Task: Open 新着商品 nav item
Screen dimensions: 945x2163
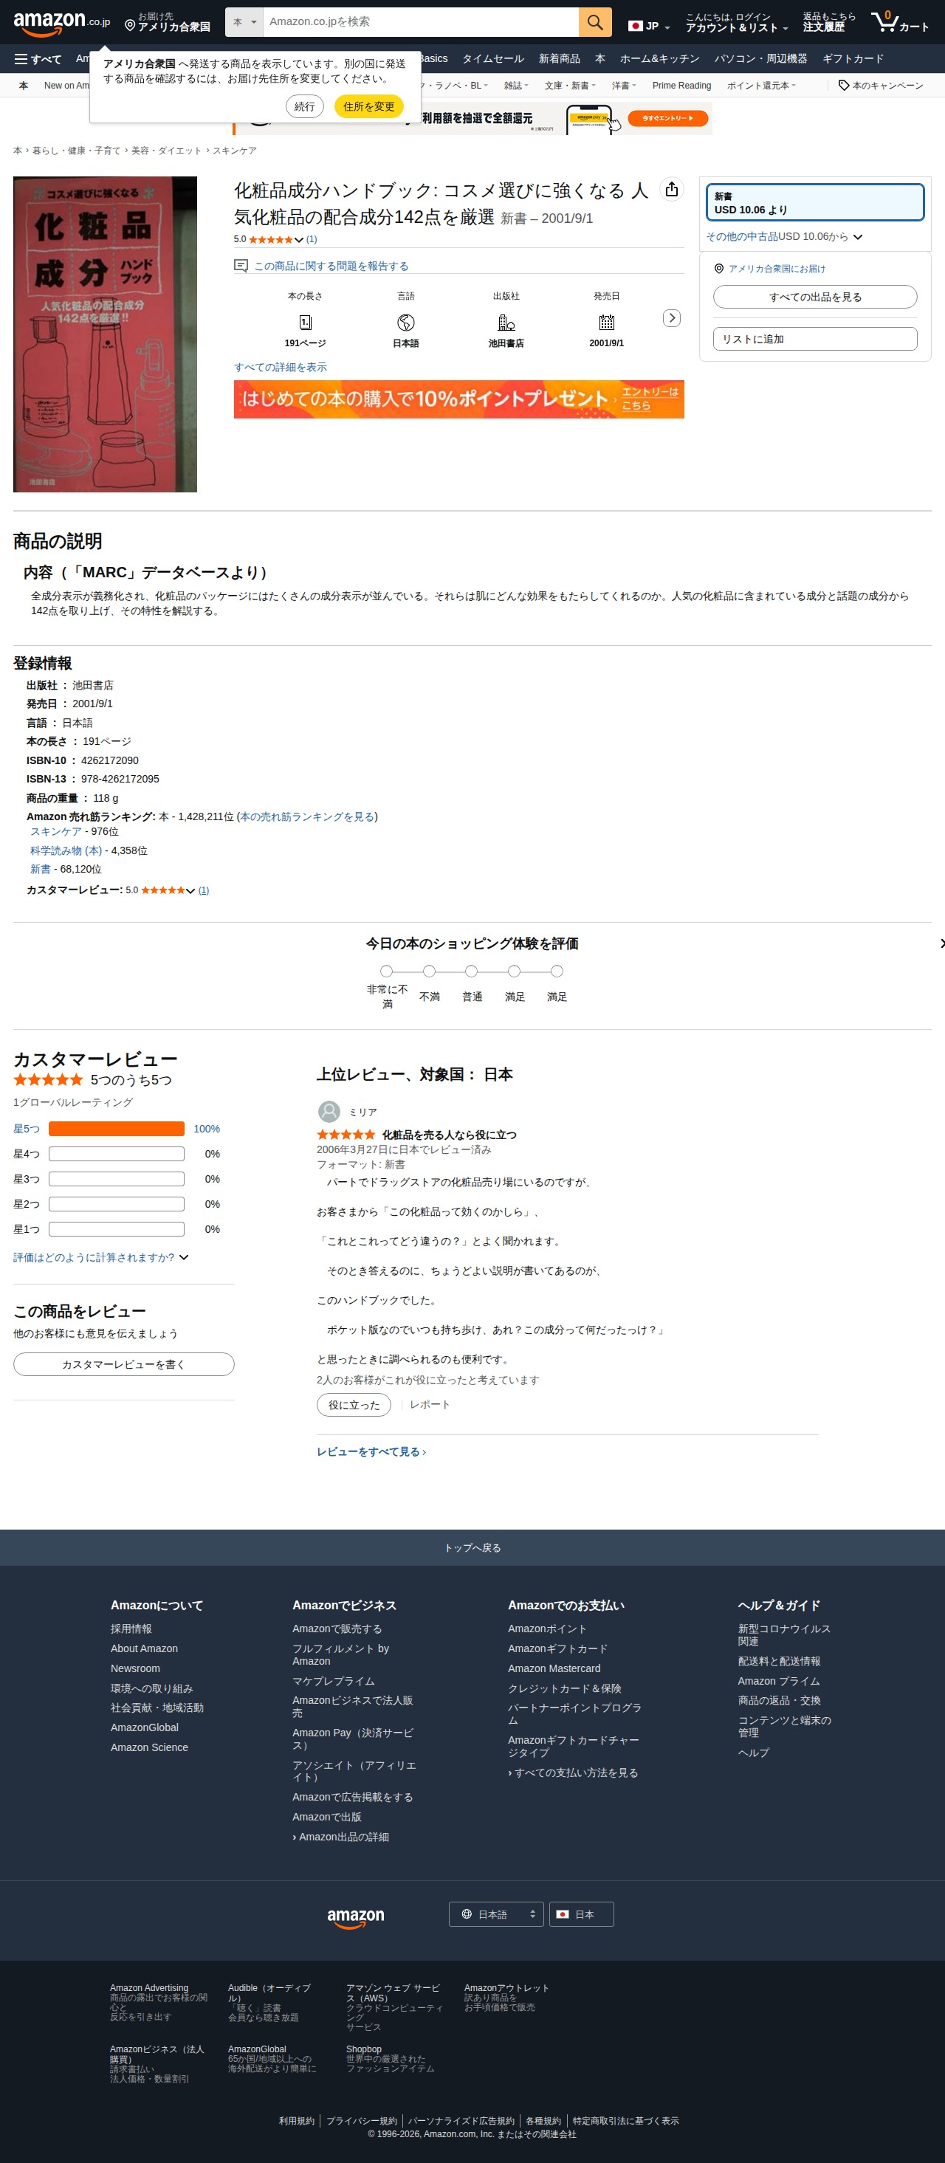Action: (560, 59)
